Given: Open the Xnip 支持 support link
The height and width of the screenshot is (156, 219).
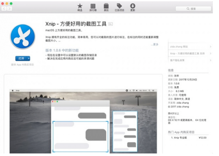Looking at the screenshot, I should pos(187,53).
